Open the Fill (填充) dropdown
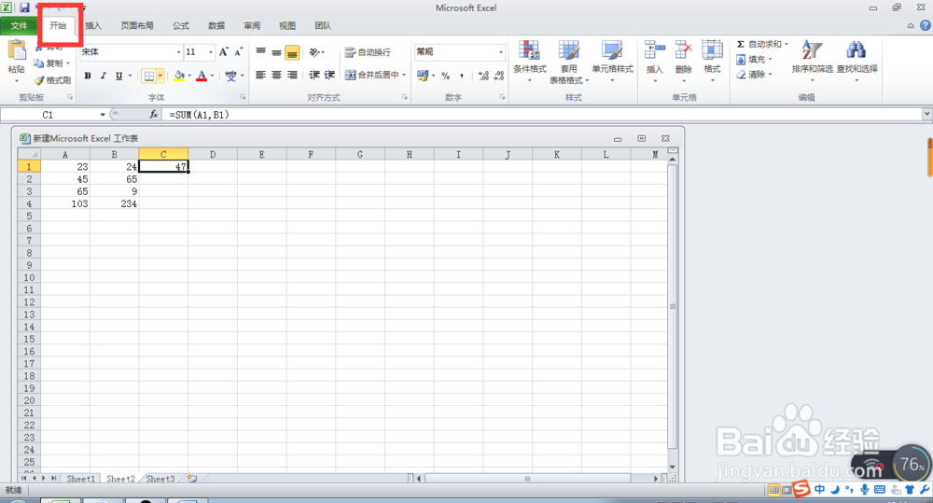Viewport: 933px width, 503px height. pyautogui.click(x=754, y=60)
